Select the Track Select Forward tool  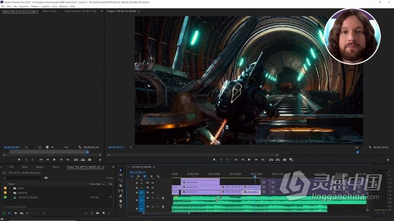[x=121, y=175]
